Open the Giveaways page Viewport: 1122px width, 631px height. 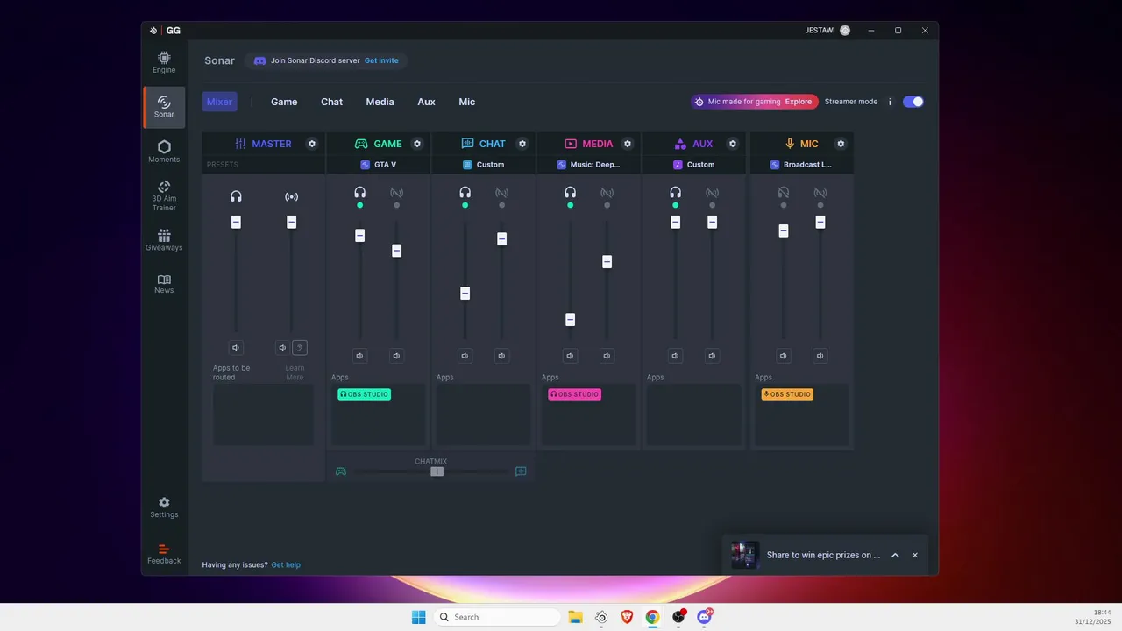(164, 240)
